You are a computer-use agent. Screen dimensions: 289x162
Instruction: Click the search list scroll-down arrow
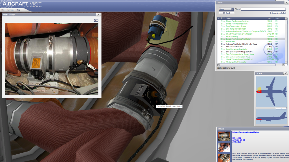point(286,62)
